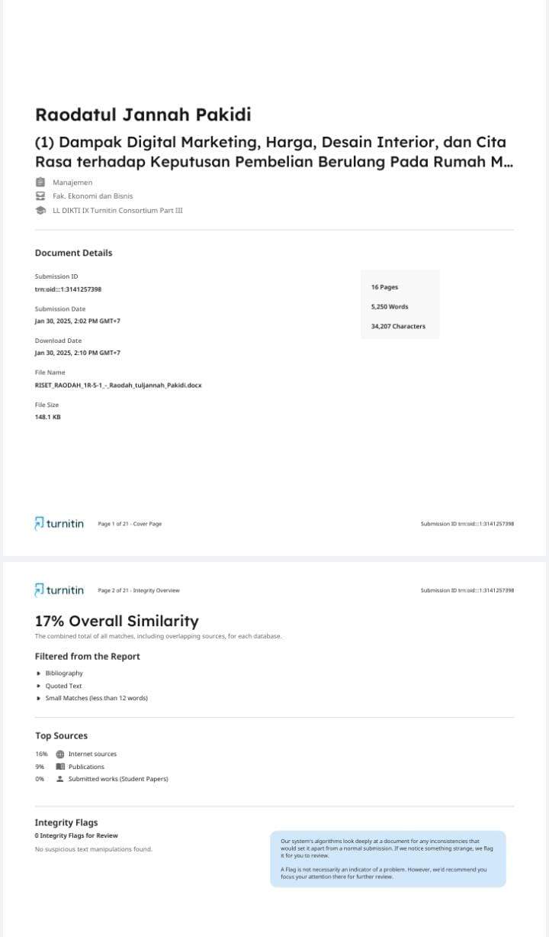Click the 34,207 Characters statistic
Viewport: 549px width, 937px height.
[x=398, y=326]
